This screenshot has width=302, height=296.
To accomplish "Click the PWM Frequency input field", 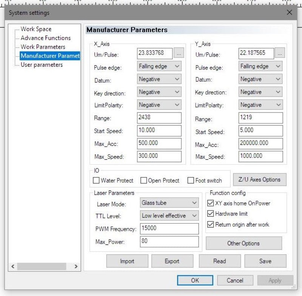I will pos(169,228).
